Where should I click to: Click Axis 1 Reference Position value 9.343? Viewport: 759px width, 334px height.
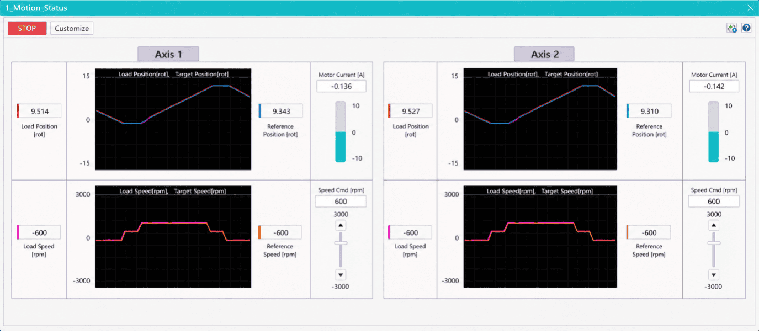click(x=281, y=111)
